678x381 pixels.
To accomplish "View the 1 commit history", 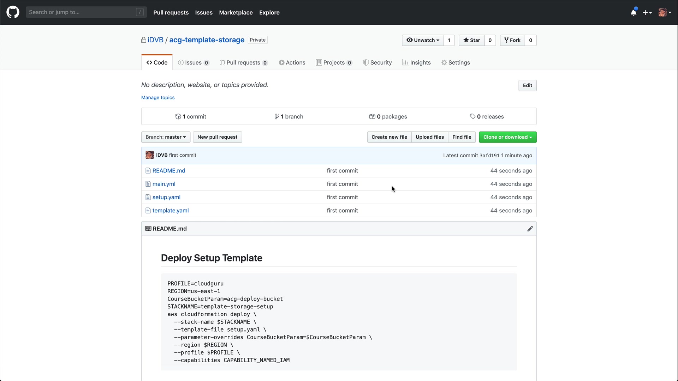I will pos(191,117).
